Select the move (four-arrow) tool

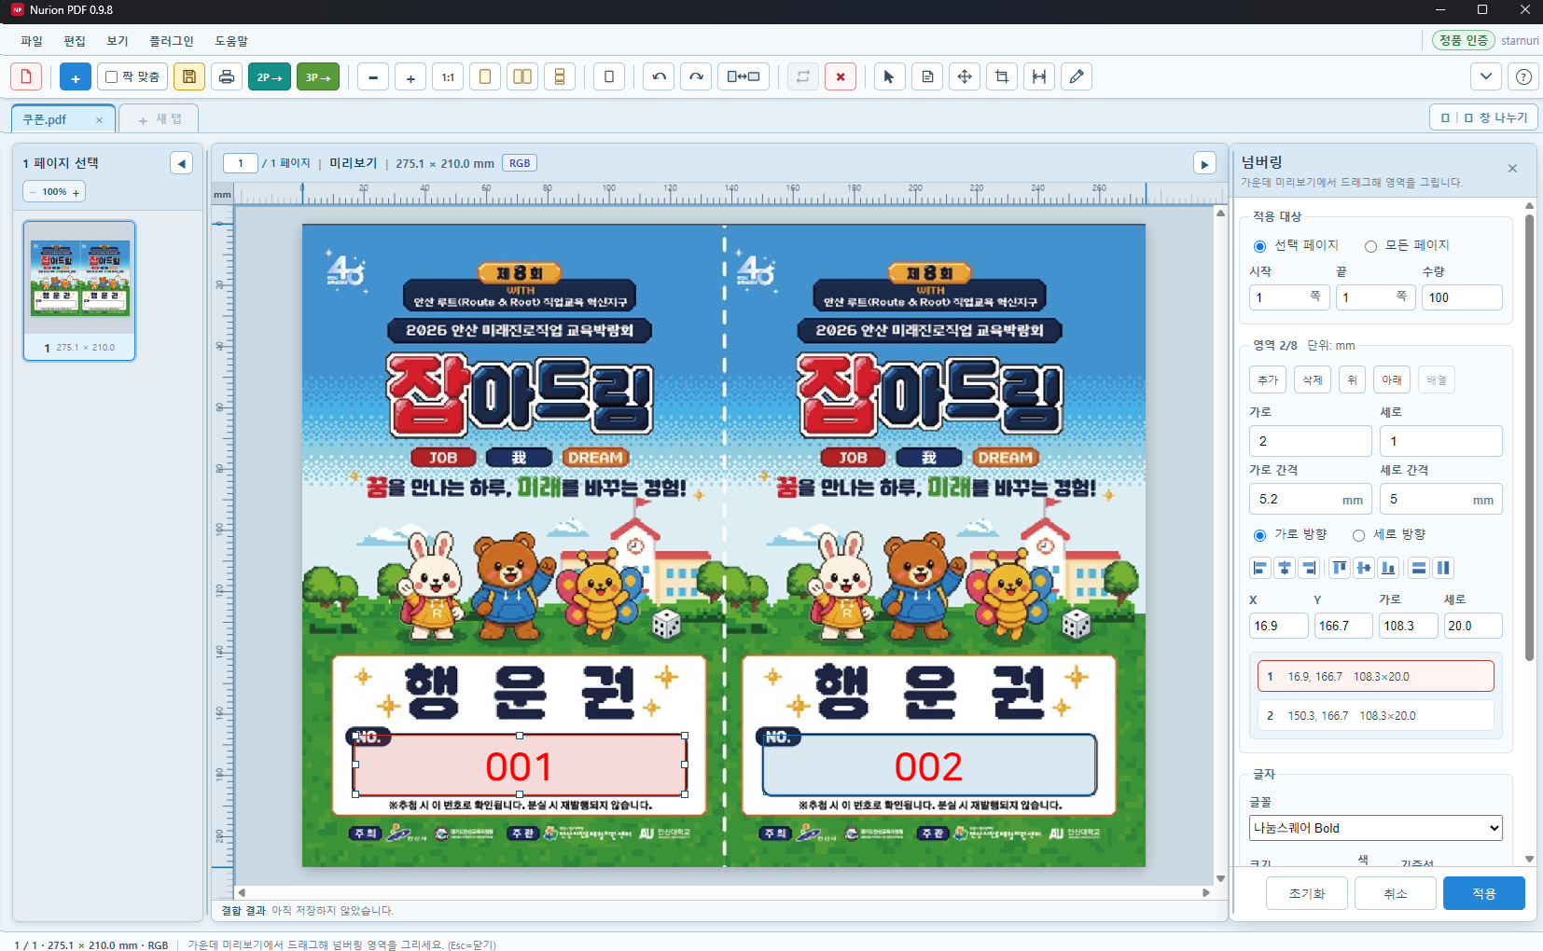(965, 76)
